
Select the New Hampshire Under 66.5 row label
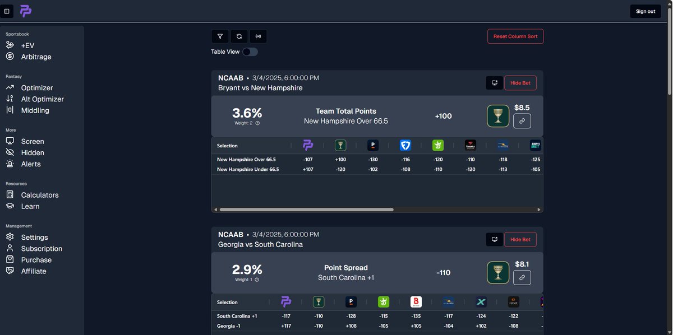click(248, 169)
